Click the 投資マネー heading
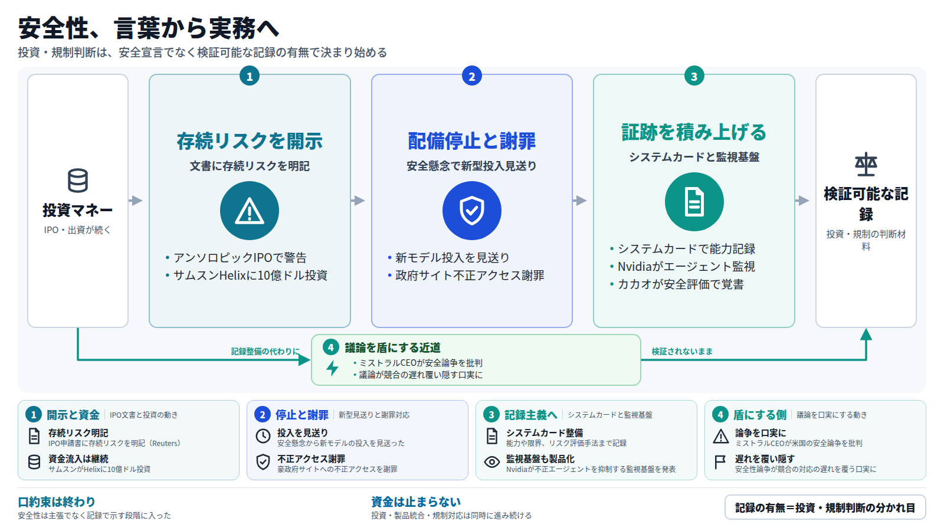This screenshot has width=944, height=531. coord(78,210)
